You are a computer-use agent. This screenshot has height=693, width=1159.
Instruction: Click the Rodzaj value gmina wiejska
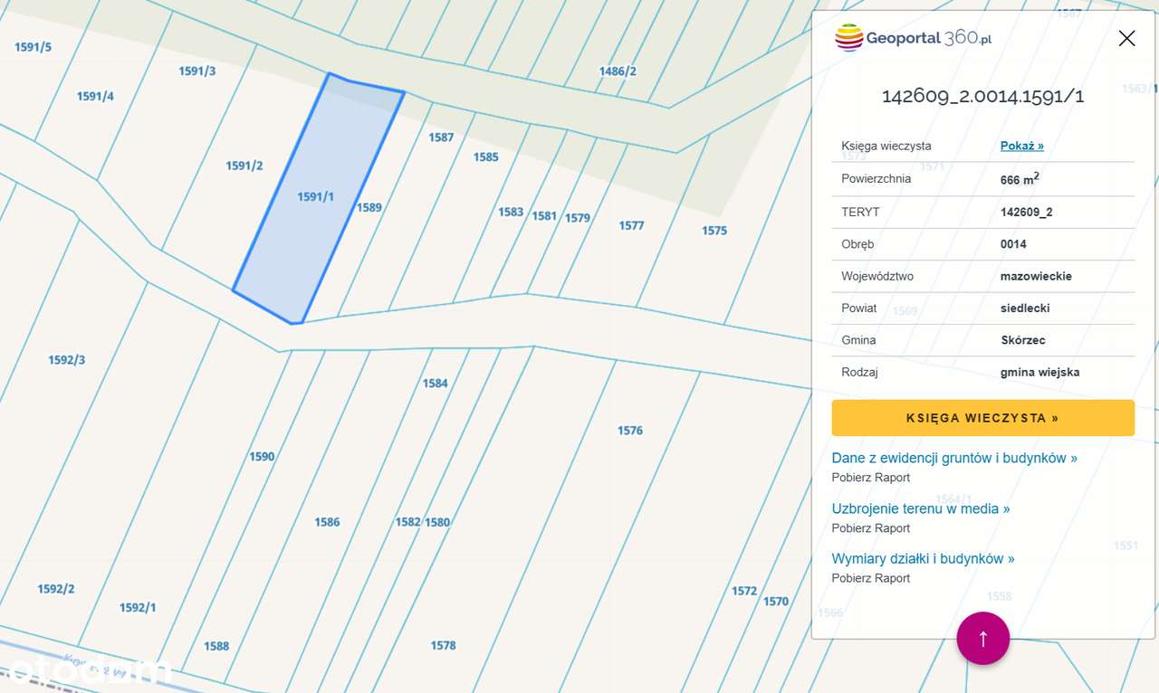click(1039, 372)
